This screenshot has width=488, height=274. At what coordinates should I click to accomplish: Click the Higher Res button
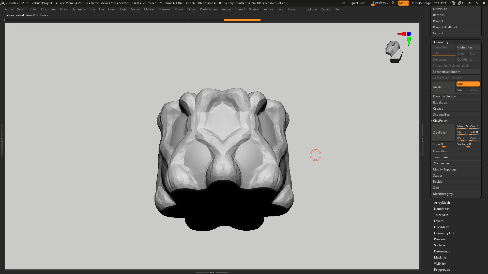click(x=468, y=47)
